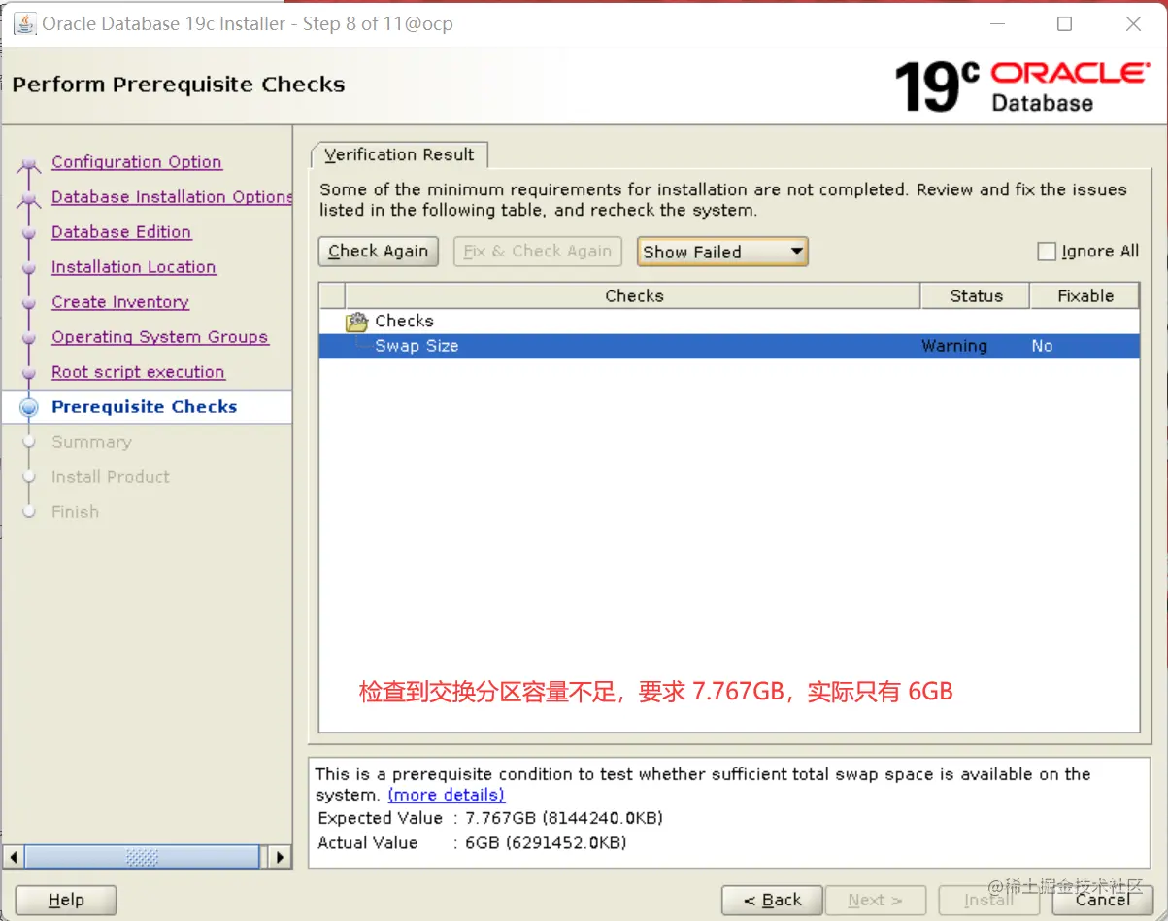Click the Finish step label

[75, 512]
